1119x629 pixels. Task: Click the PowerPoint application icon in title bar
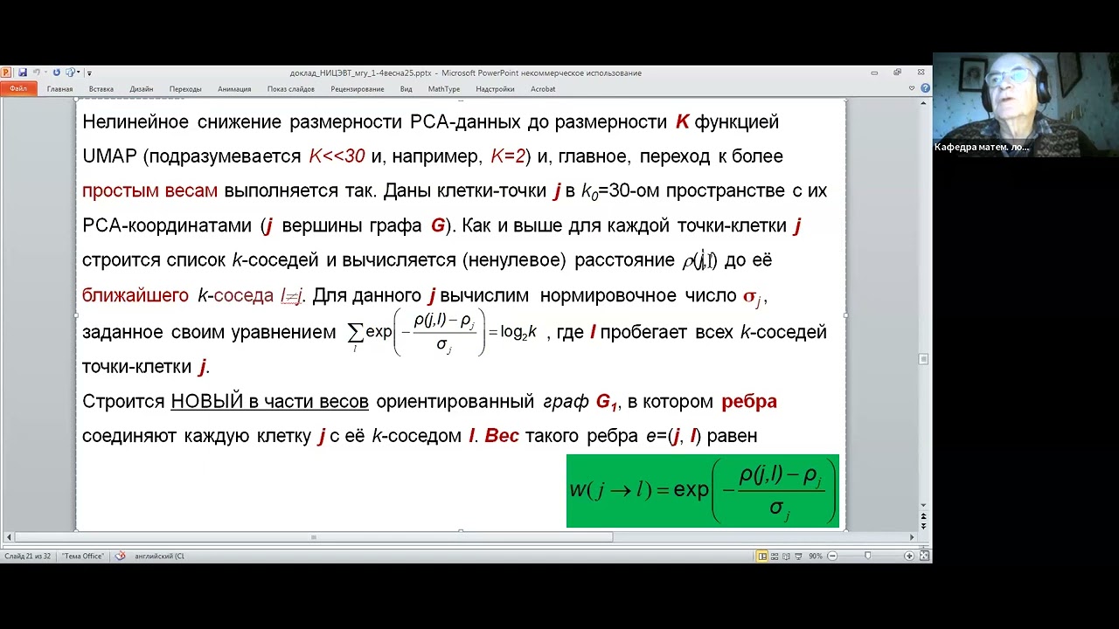[6, 73]
